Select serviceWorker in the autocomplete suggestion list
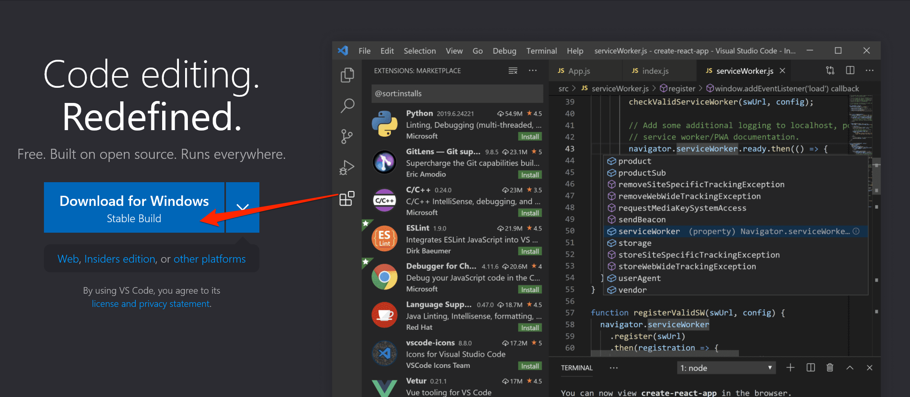The image size is (910, 397). (x=649, y=232)
